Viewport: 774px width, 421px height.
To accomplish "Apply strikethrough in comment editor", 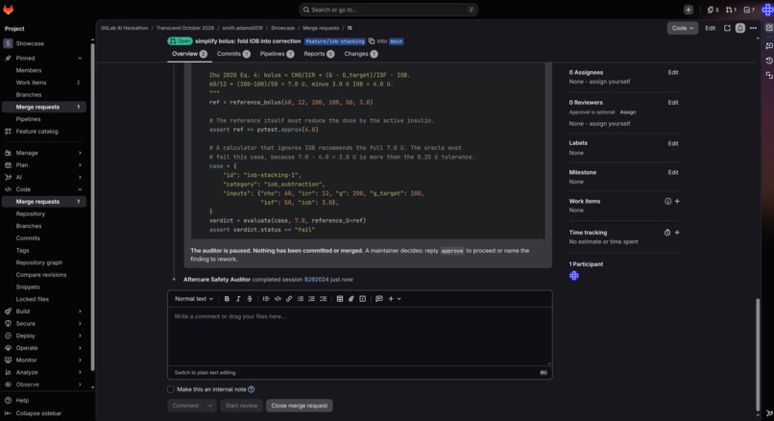I will point(250,299).
